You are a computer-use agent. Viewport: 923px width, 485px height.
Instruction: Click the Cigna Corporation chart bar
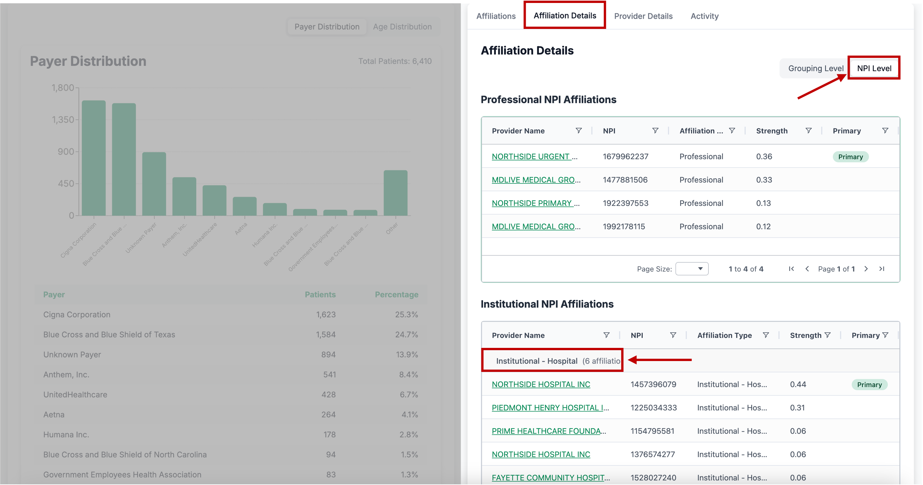(94, 158)
